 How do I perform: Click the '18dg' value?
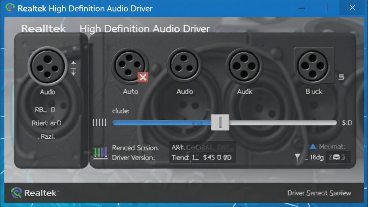coord(317,157)
